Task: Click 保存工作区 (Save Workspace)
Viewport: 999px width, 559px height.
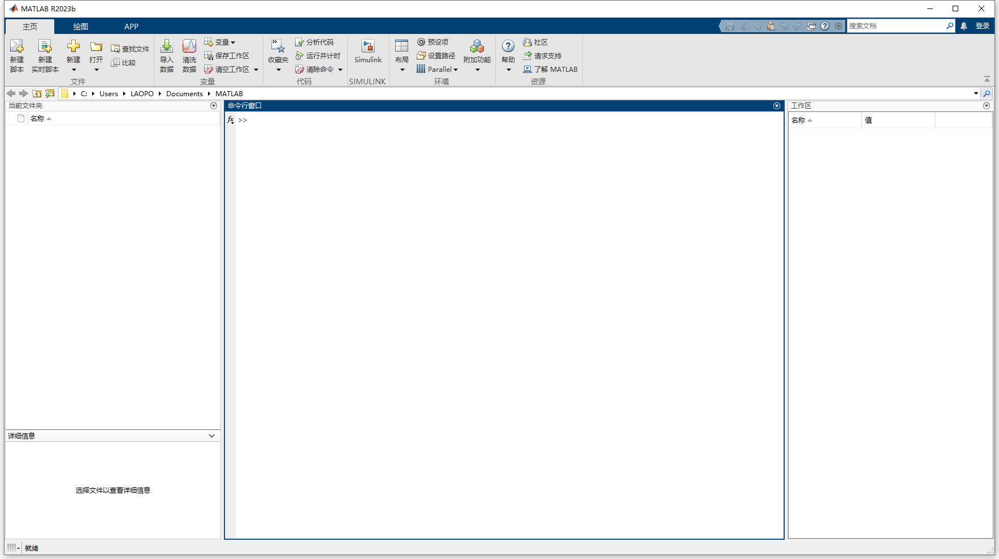Action: 227,55
